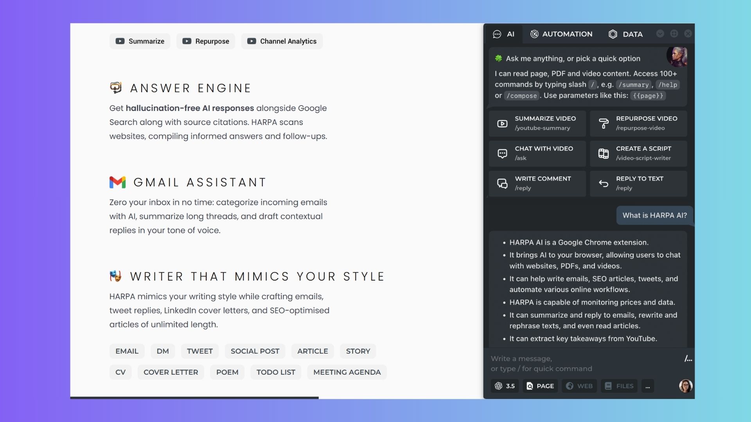Click the Channel Analytics YouTube button
The width and height of the screenshot is (751, 422).
pyautogui.click(x=282, y=41)
